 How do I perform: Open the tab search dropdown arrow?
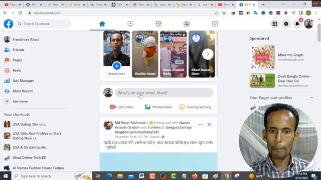[x=283, y=4]
